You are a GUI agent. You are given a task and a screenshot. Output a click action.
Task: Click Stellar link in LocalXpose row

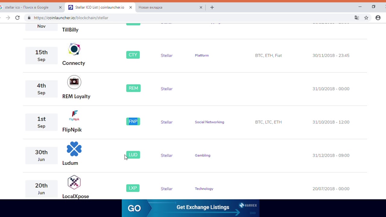tap(166, 189)
